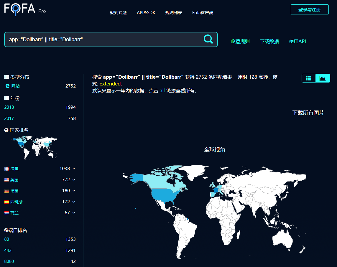Click the United States flag icon
The height and width of the screenshot is (267, 337).
[x=7, y=180]
